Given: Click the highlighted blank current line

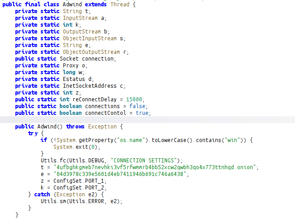Looking at the screenshot, I should tap(147, 119).
